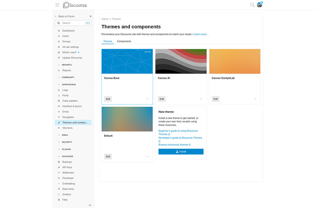This screenshot has width=317, height=208.
Task: Open Canvas Base more options menu
Action: [x=147, y=99]
